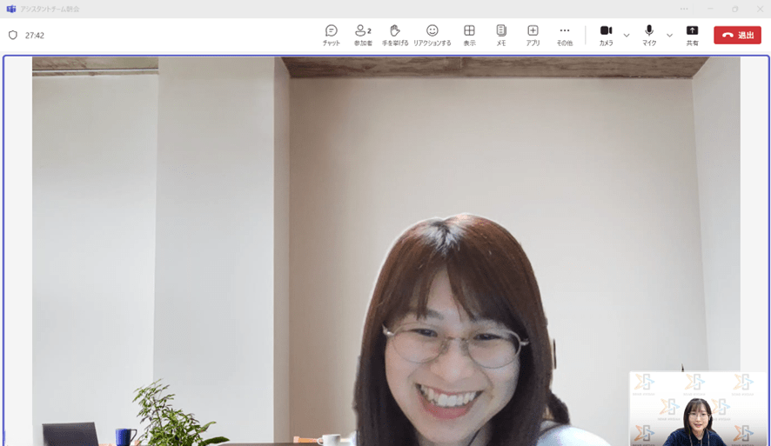Open the apps panel (アプリ)
This screenshot has height=446, width=771.
pos(533,36)
